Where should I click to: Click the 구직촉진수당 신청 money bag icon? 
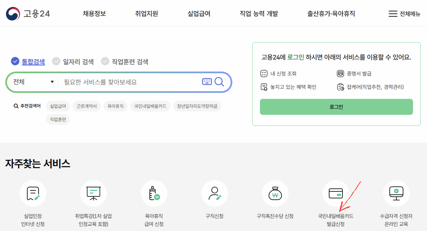tap(275, 193)
